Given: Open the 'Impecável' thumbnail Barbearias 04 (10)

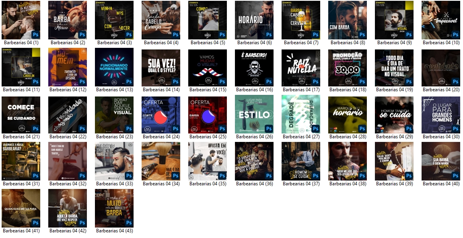Looking at the screenshot, I should (x=441, y=20).
